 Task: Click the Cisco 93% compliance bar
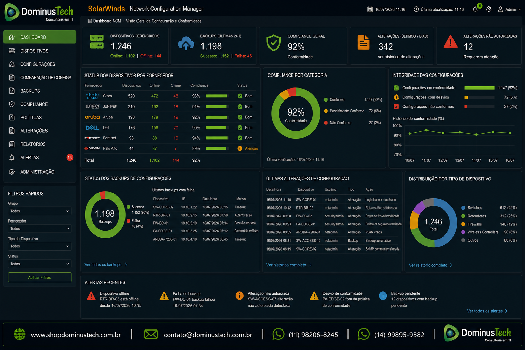point(218,96)
